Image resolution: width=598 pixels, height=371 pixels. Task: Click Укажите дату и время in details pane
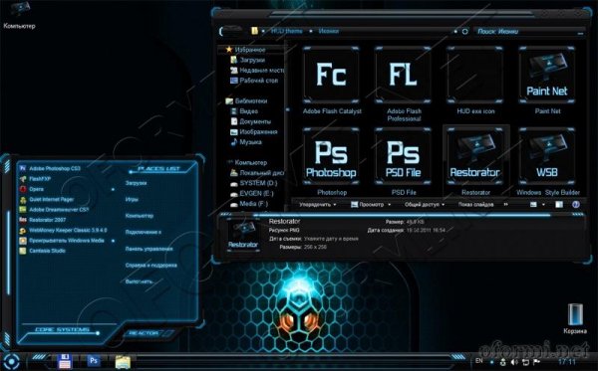[331, 239]
